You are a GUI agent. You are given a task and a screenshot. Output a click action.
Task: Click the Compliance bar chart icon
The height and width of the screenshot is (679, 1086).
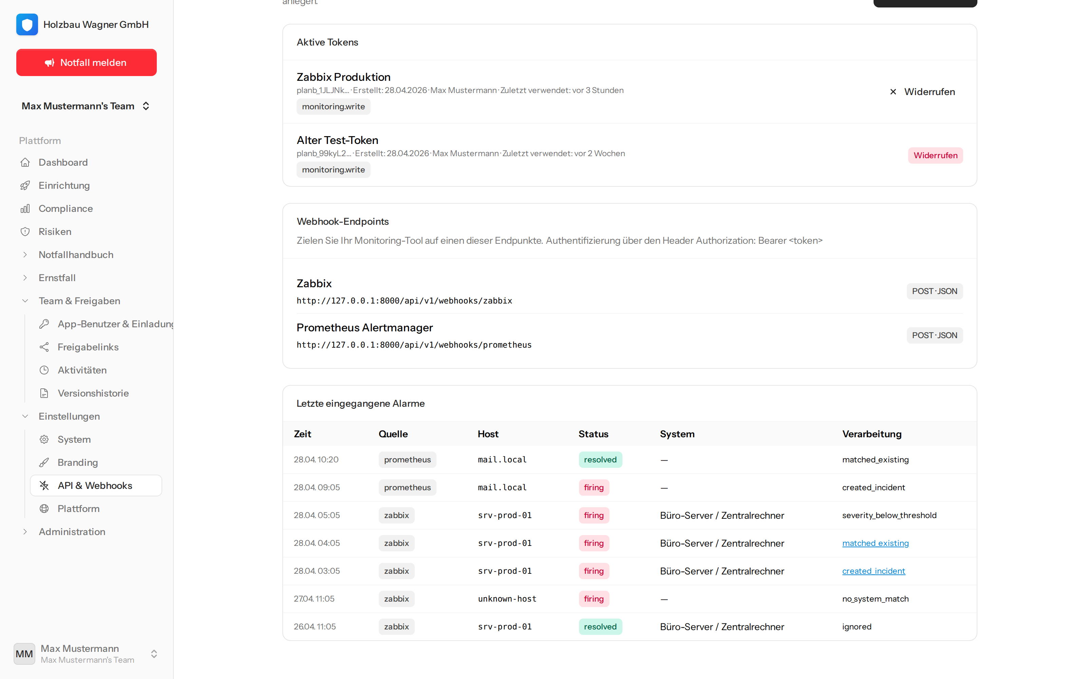click(x=25, y=208)
